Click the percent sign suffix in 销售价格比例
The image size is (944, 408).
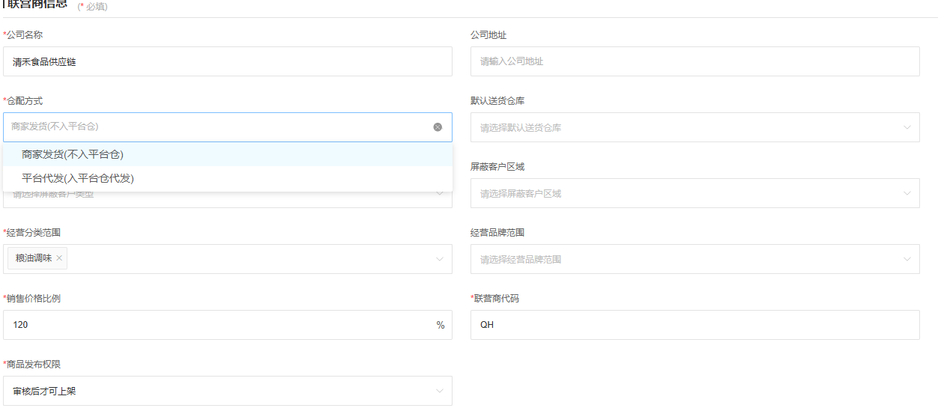click(441, 325)
